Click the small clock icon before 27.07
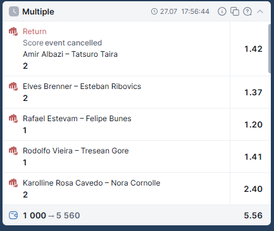 [x=154, y=11]
